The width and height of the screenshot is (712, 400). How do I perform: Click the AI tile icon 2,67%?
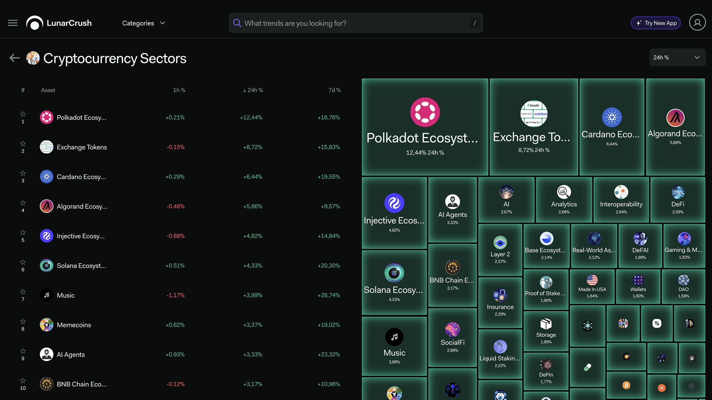point(506,192)
